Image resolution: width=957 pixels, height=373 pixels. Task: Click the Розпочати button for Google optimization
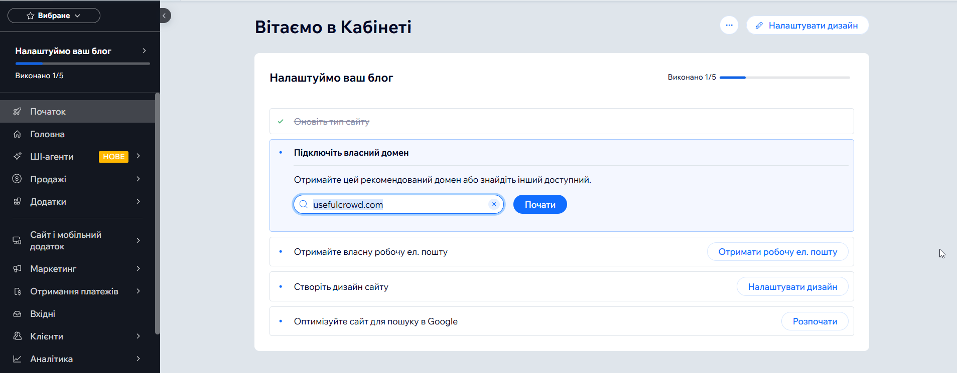(x=814, y=321)
